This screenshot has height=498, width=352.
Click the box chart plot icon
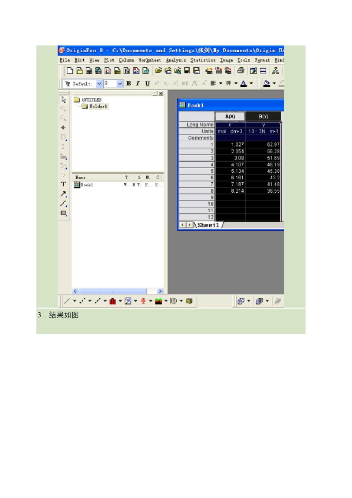coord(143,301)
